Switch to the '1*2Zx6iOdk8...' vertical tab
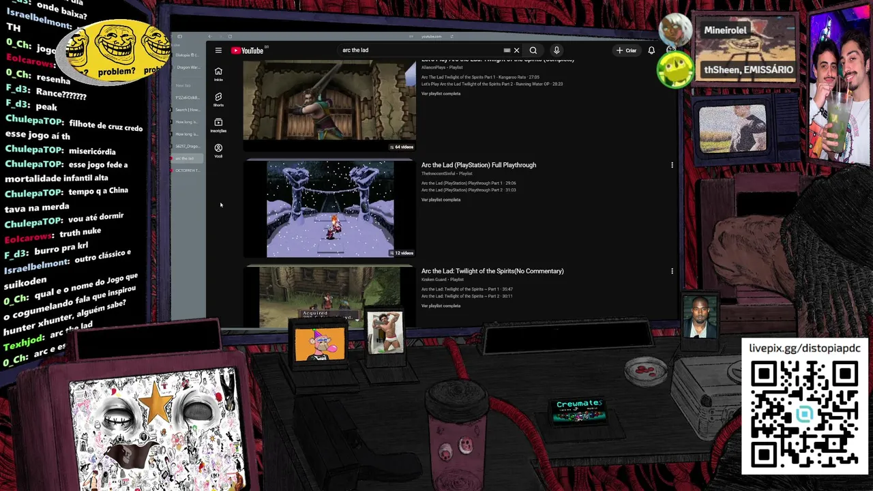Viewport: 873px width, 491px height. (186, 98)
